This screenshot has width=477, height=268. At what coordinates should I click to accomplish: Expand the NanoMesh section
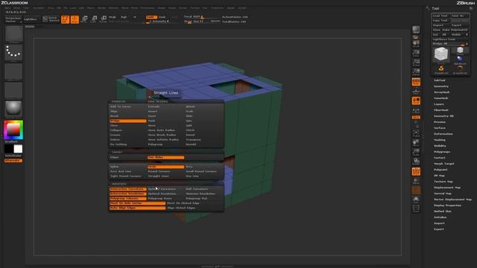(440, 98)
